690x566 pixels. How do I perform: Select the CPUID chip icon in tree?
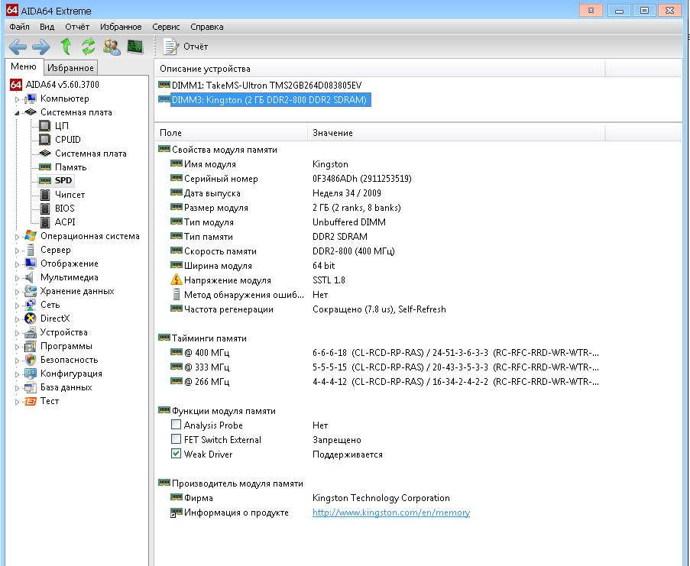click(x=44, y=140)
